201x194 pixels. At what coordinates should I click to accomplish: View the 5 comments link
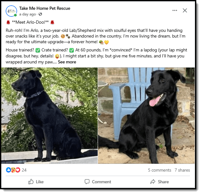pyautogui.click(x=160, y=170)
